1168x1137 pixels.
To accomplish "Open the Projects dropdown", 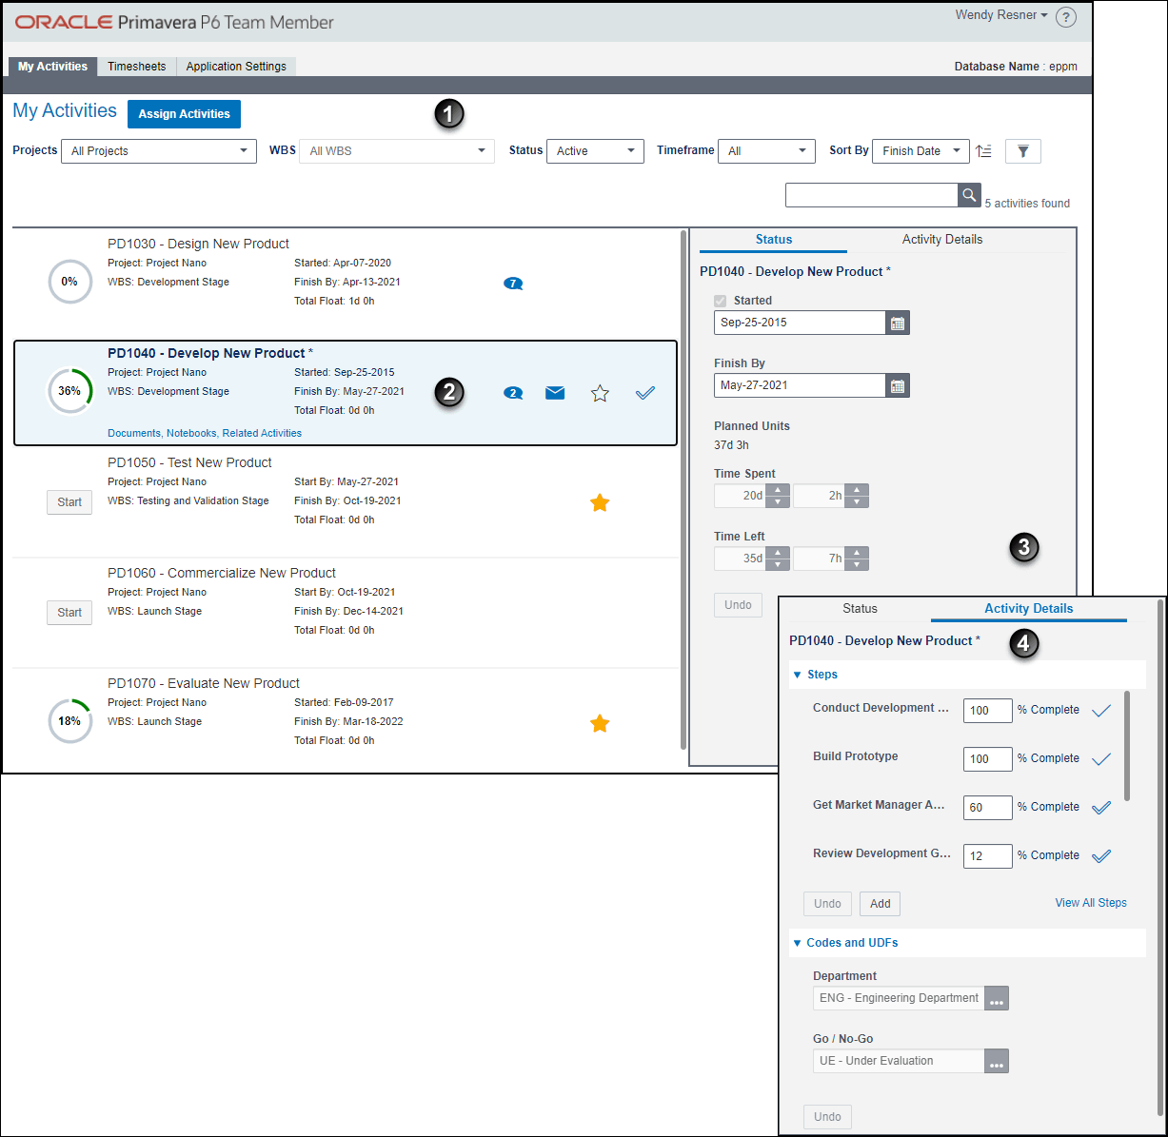I will click(159, 151).
